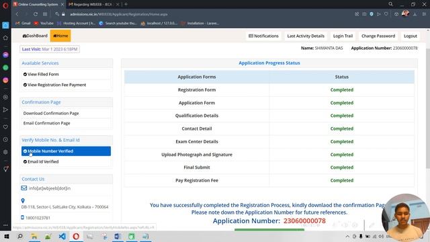This screenshot has width=430, height=242.
Task: Click Download Confirmation Page
Action: pos(51,114)
